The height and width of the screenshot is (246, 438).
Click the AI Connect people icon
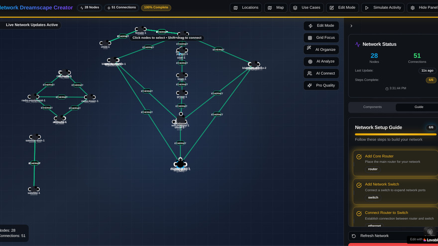(x=310, y=74)
